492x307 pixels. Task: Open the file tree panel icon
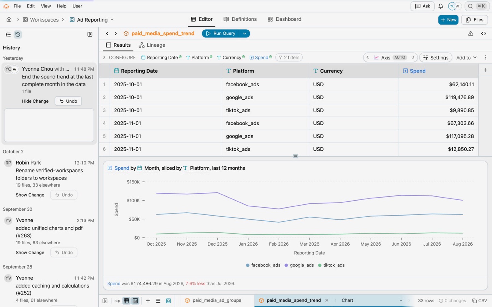(x=8, y=34)
